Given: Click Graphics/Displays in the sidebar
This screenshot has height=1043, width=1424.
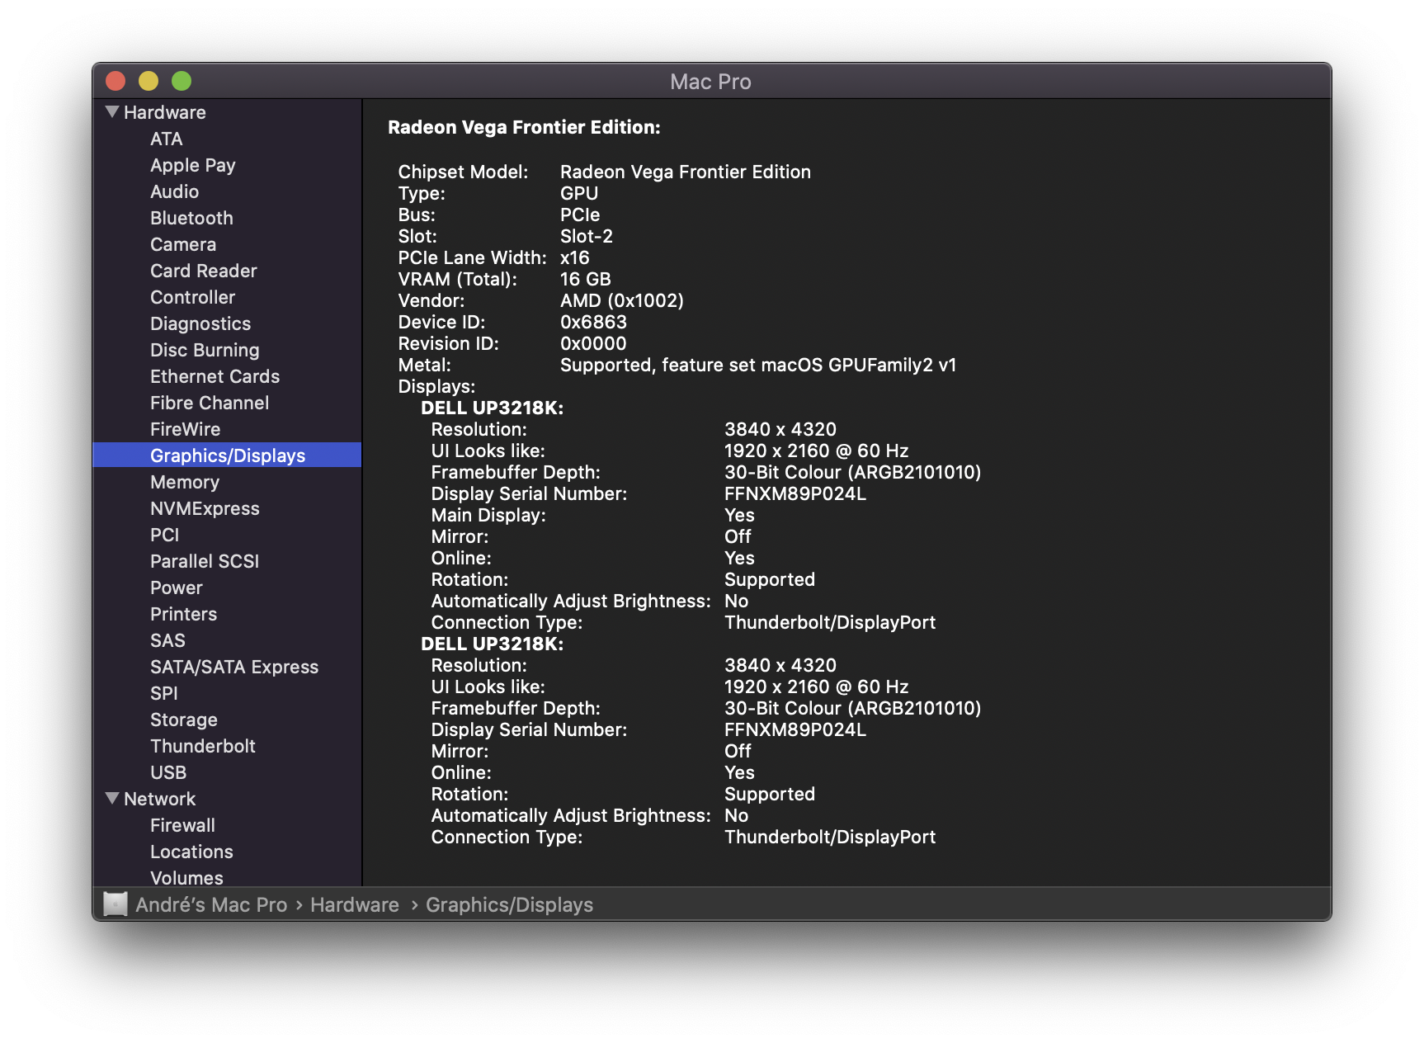Looking at the screenshot, I should 227,455.
